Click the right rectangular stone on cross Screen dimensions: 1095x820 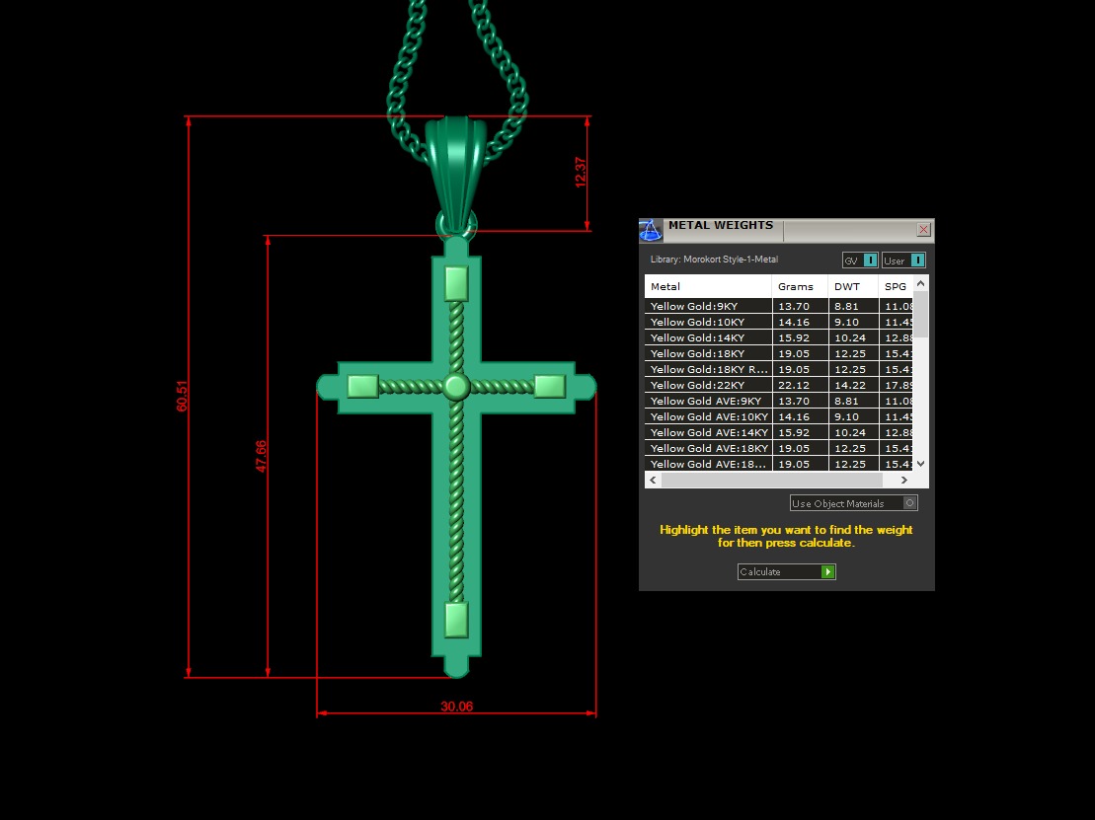[x=550, y=386]
